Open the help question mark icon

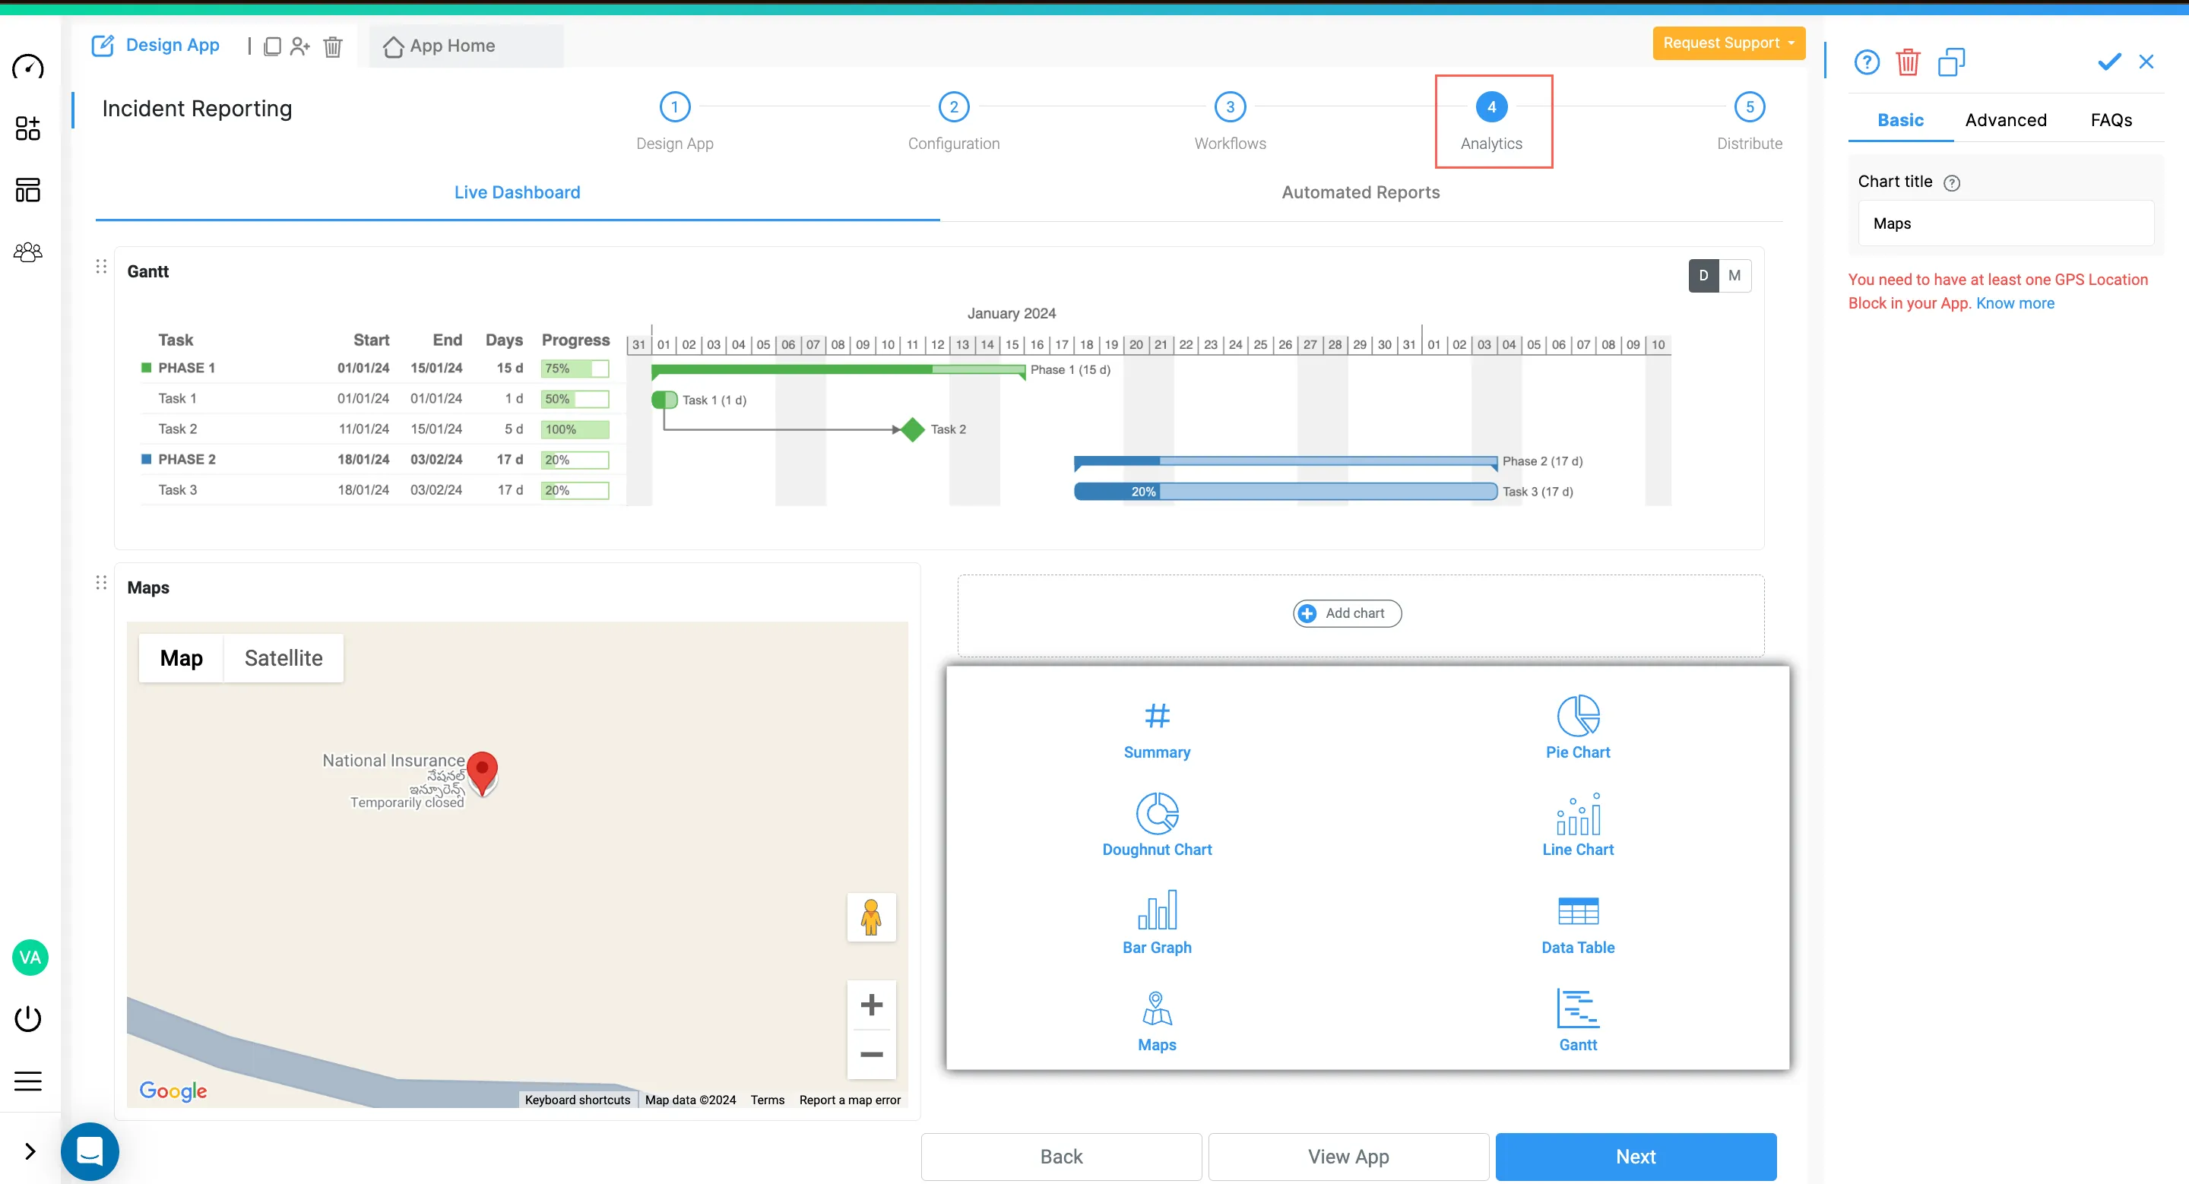(x=1866, y=62)
